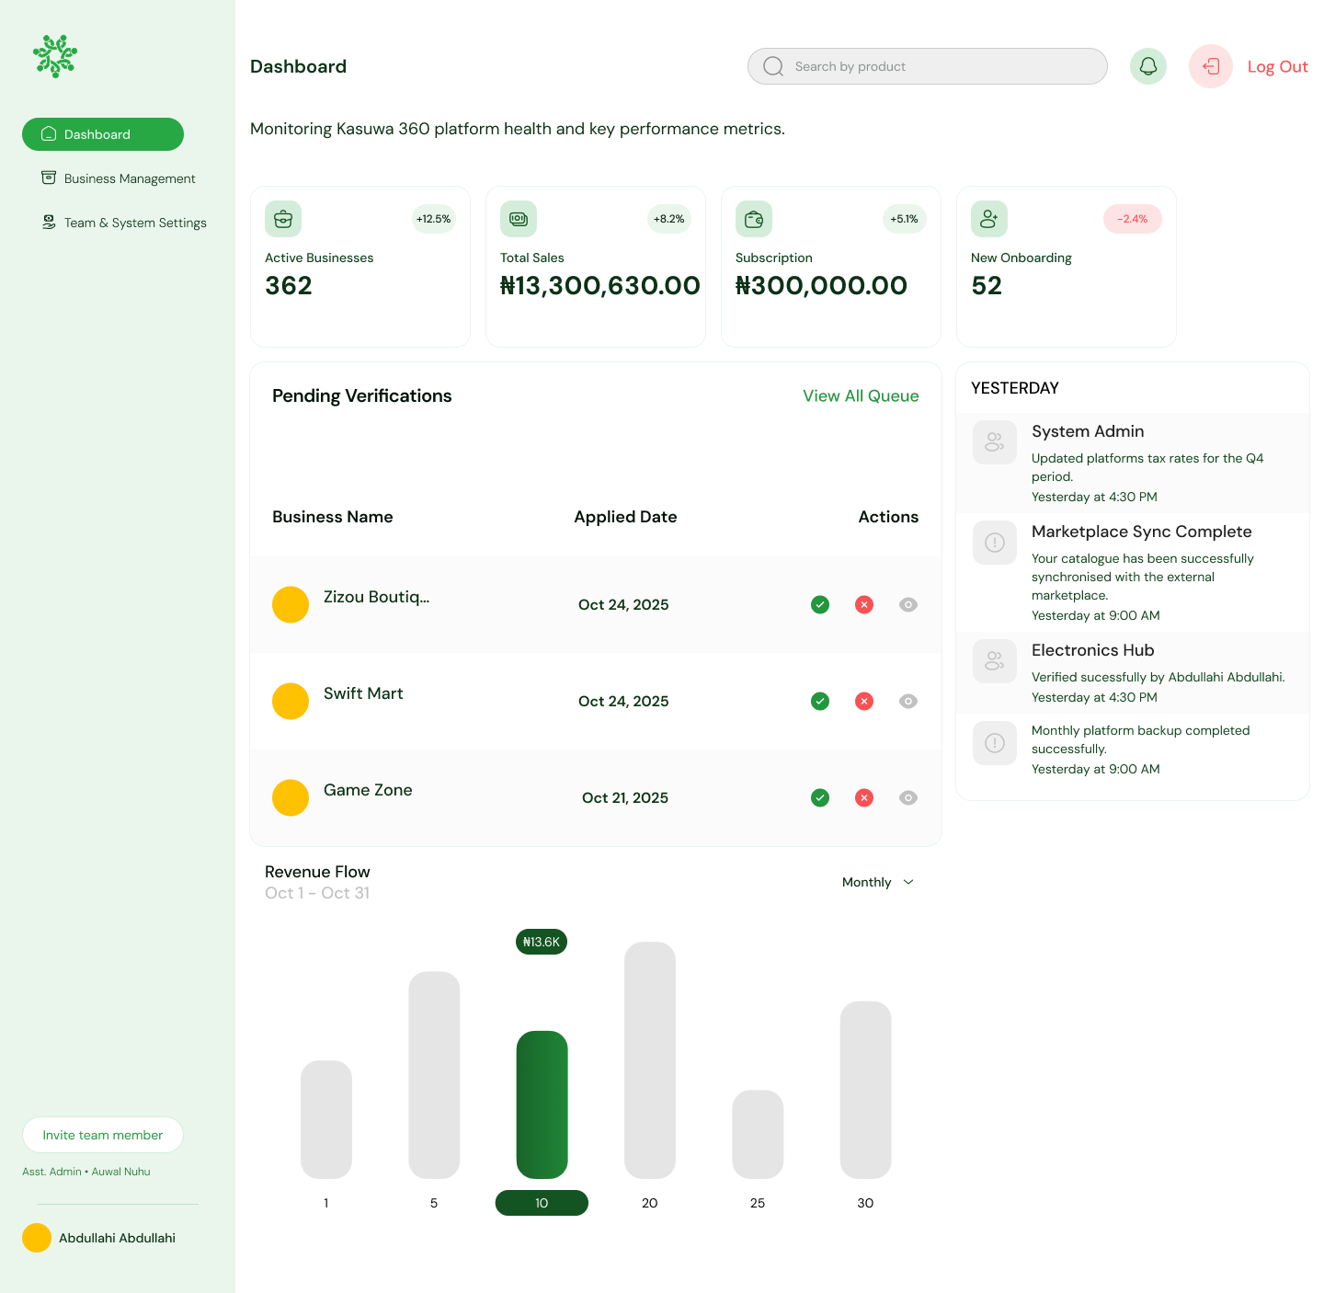This screenshot has width=1324, height=1293.
Task: Select the day 30 revenue bar
Action: [866, 1090]
